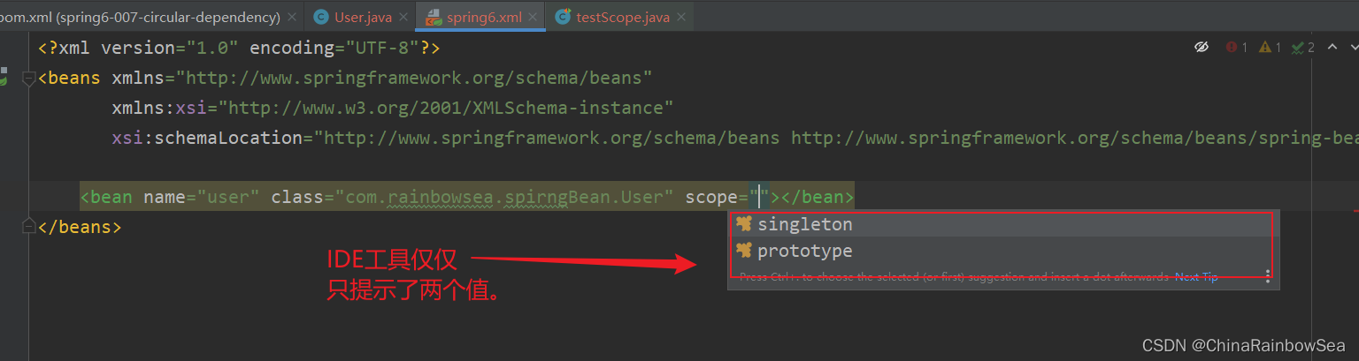The width and height of the screenshot is (1359, 361).
Task: Go to previous highlighted problem arrow
Action: tap(1332, 47)
